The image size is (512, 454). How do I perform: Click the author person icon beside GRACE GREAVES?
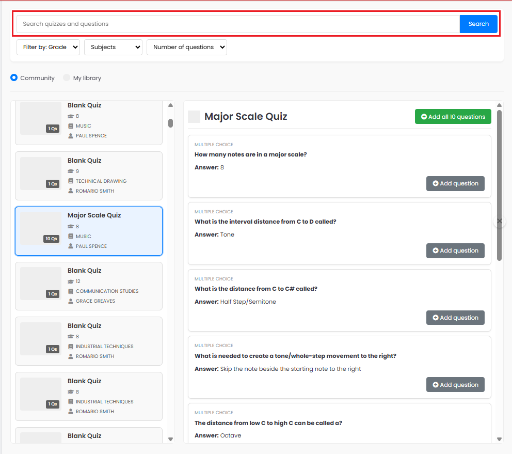71,301
